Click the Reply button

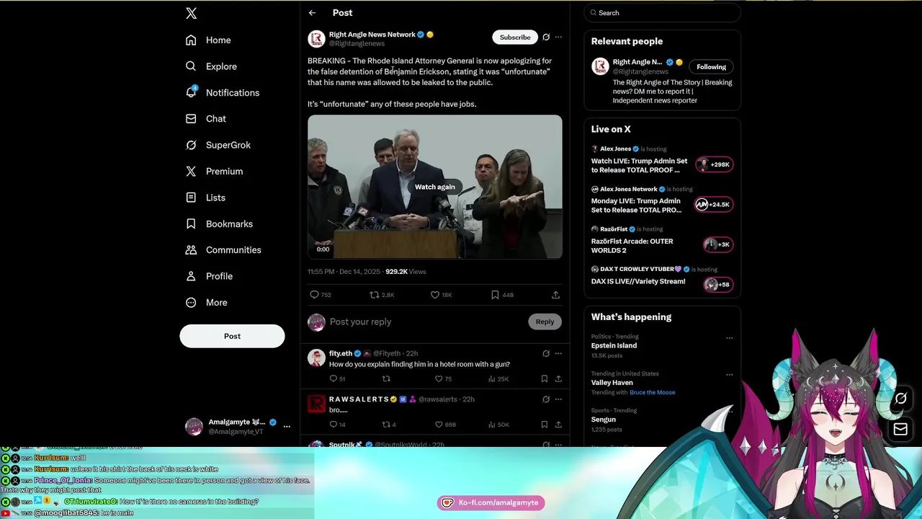click(x=545, y=321)
